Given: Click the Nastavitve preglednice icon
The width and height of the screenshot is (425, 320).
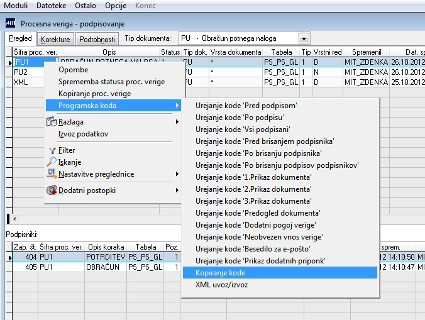Looking at the screenshot, I should pyautogui.click(x=51, y=174).
